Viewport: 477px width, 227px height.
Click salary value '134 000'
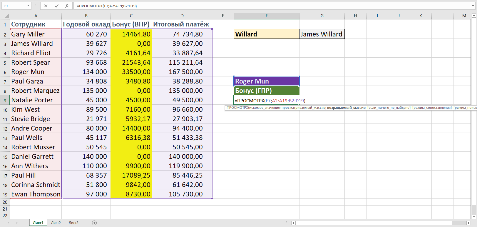(x=86, y=72)
